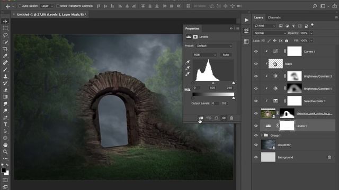339x190 pixels.
Task: Select the Smudge tool
Action: click(x=5, y=104)
